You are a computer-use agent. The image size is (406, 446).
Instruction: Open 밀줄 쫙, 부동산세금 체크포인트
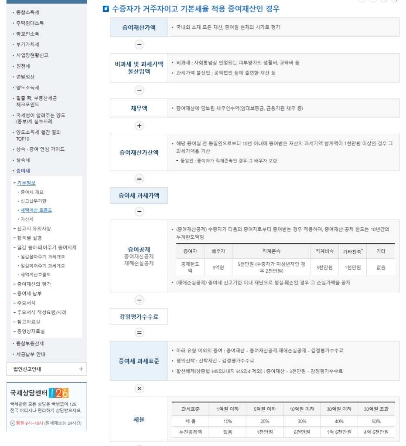point(37,101)
